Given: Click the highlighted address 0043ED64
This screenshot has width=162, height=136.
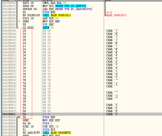Looking at the screenshot, I should 7,114.
